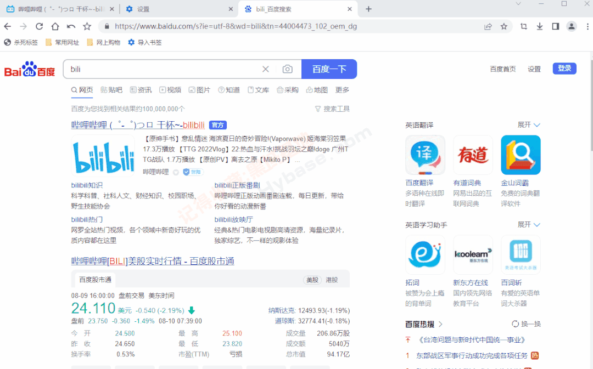This screenshot has width=593, height=369.
Task: Switch to the 设置 browser tab
Action: click(x=180, y=9)
